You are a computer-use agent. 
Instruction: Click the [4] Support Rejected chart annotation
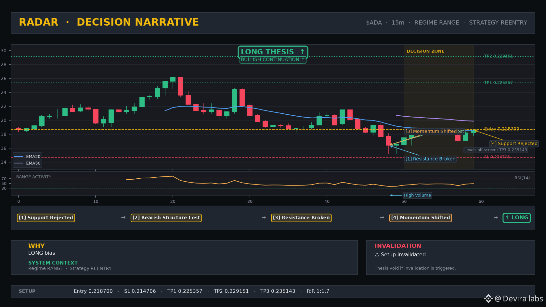[x=514, y=143]
